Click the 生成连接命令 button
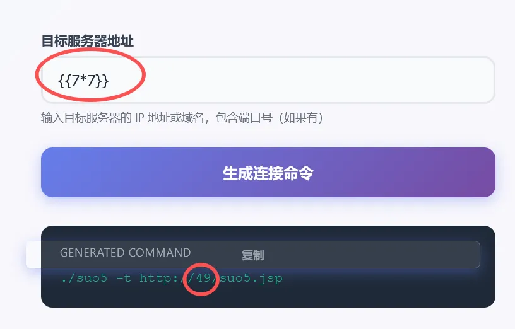515x329 pixels. point(268,173)
